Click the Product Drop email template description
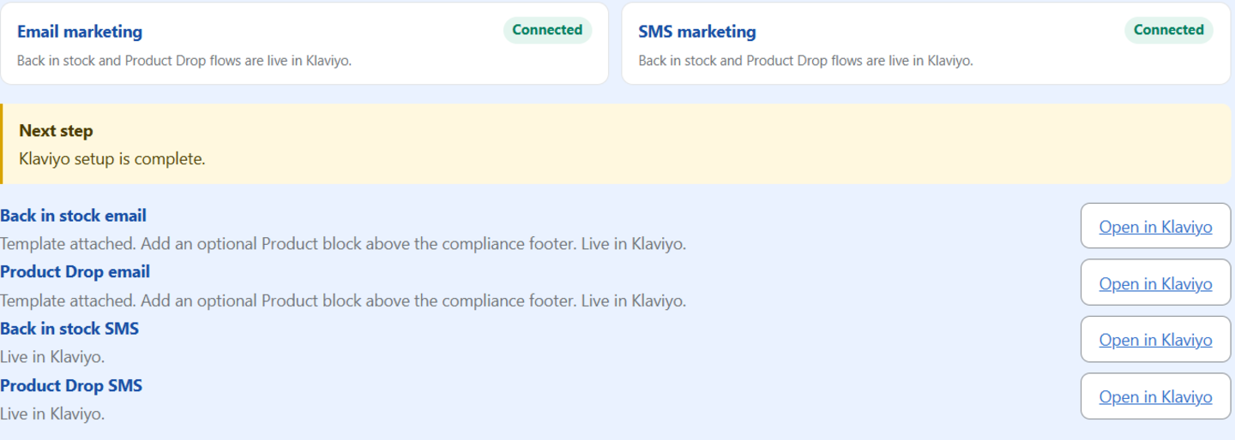This screenshot has height=440, width=1235. pyautogui.click(x=343, y=300)
